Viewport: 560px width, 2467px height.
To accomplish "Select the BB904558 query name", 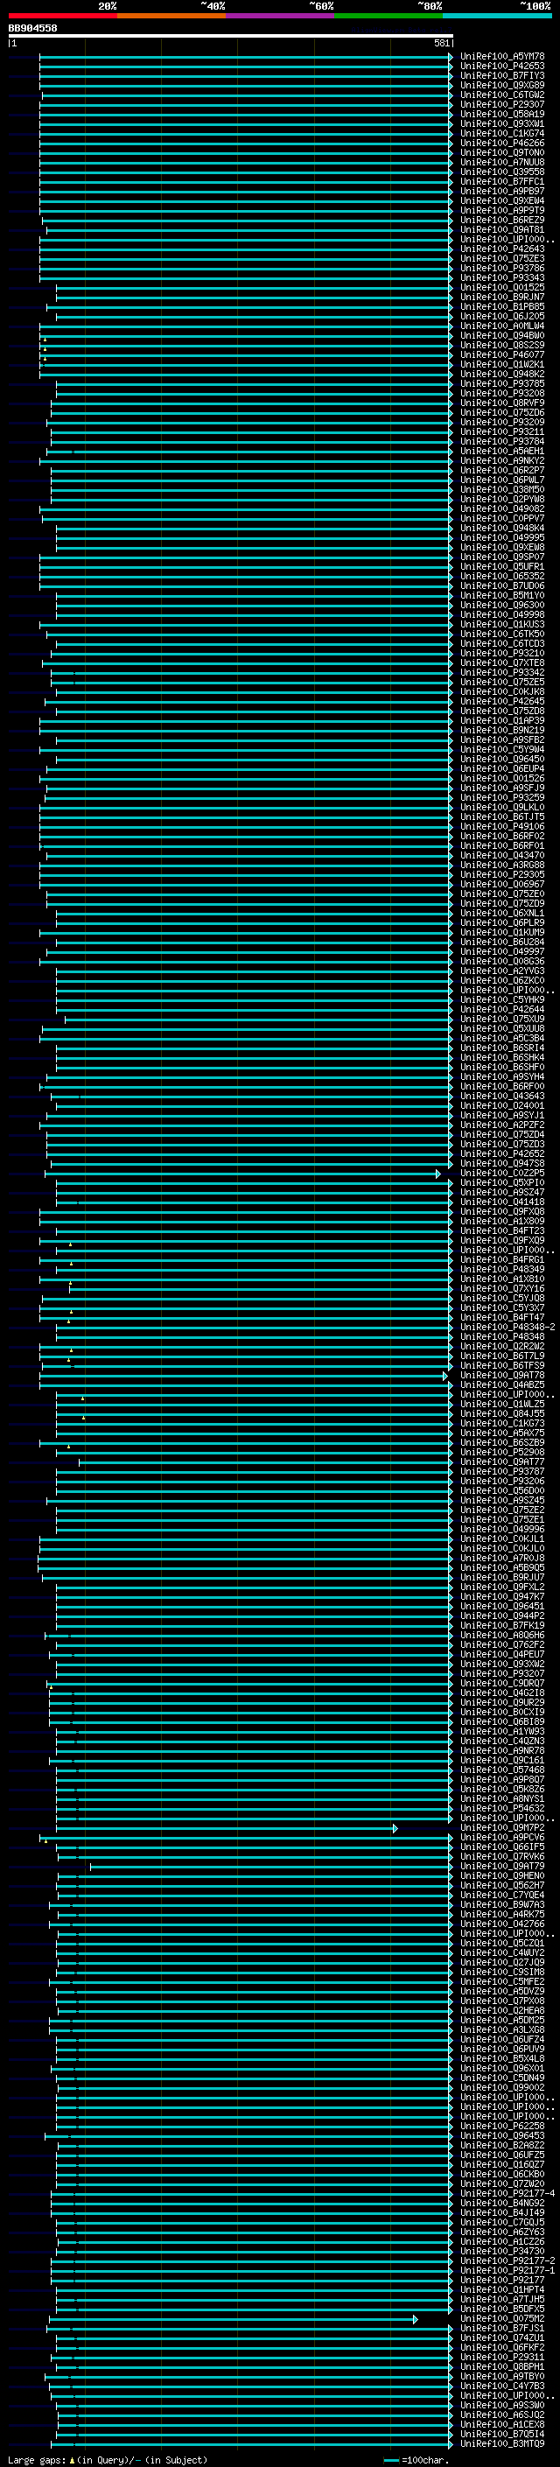I will 32,29.
